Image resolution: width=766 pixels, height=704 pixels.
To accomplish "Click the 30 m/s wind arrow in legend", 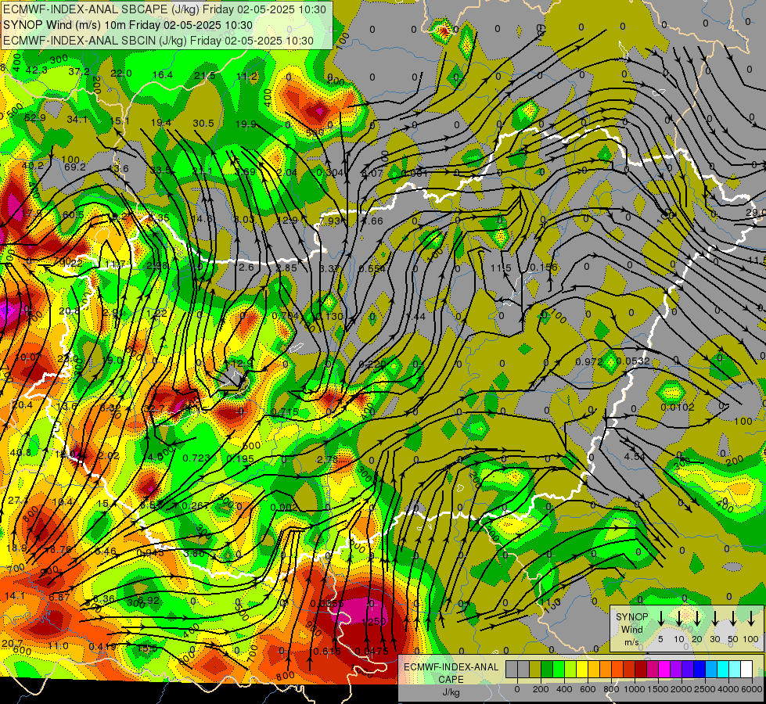I will pos(715,619).
